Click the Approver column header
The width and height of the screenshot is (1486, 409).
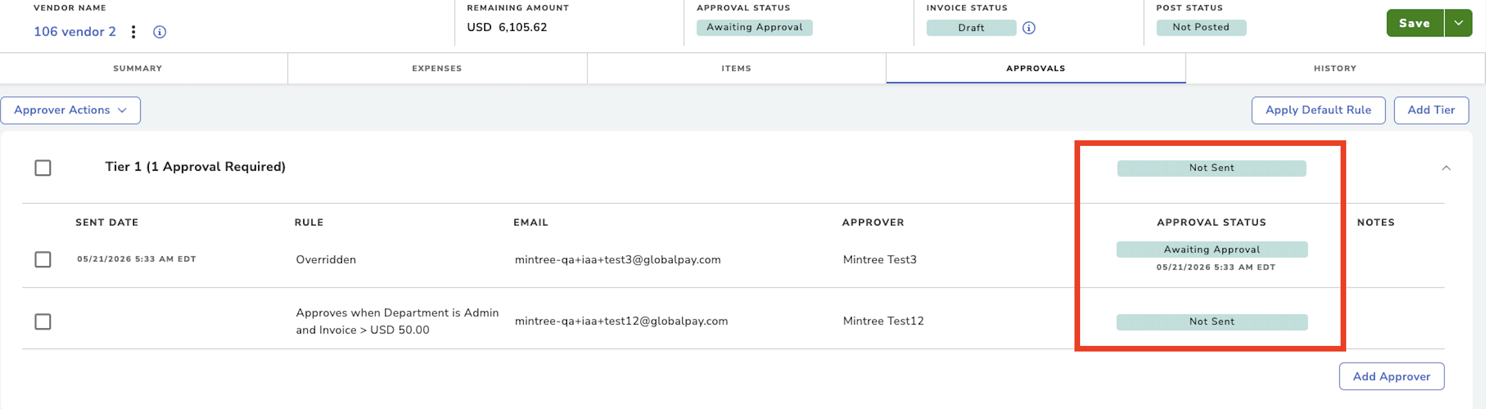click(x=873, y=223)
